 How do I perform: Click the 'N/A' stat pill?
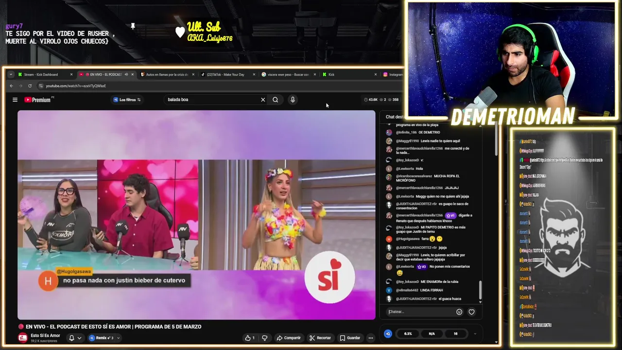pyautogui.click(x=432, y=333)
